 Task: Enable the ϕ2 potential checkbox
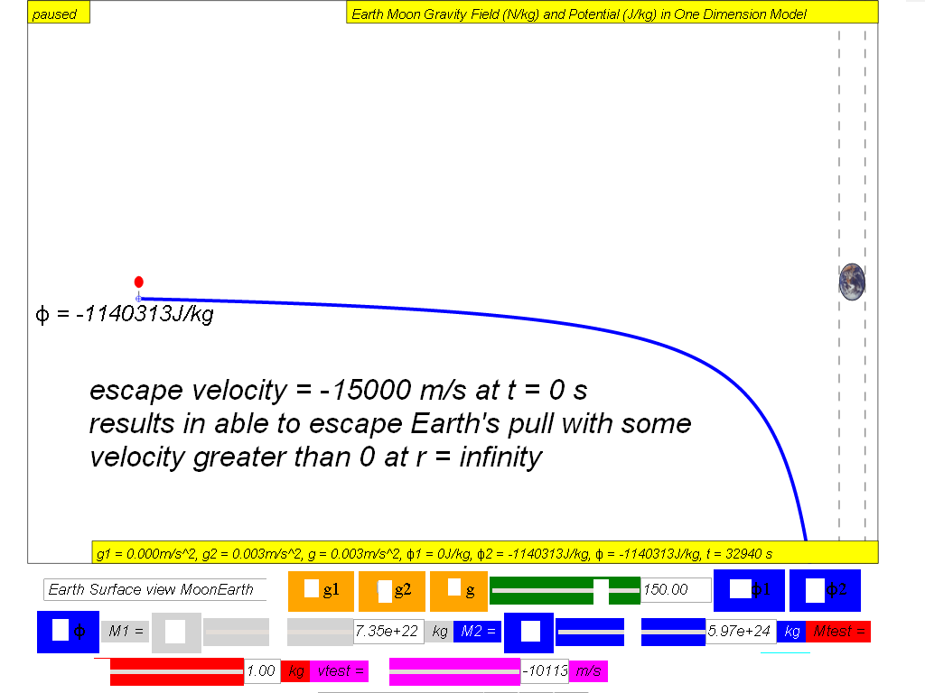tap(816, 590)
